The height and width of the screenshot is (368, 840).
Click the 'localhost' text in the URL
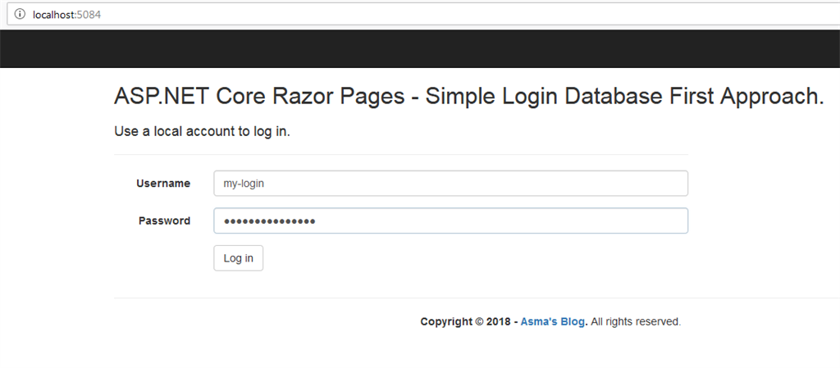(x=53, y=15)
